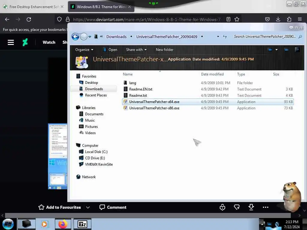Toggle the preview pane icon
307x230 pixels.
(286, 50)
